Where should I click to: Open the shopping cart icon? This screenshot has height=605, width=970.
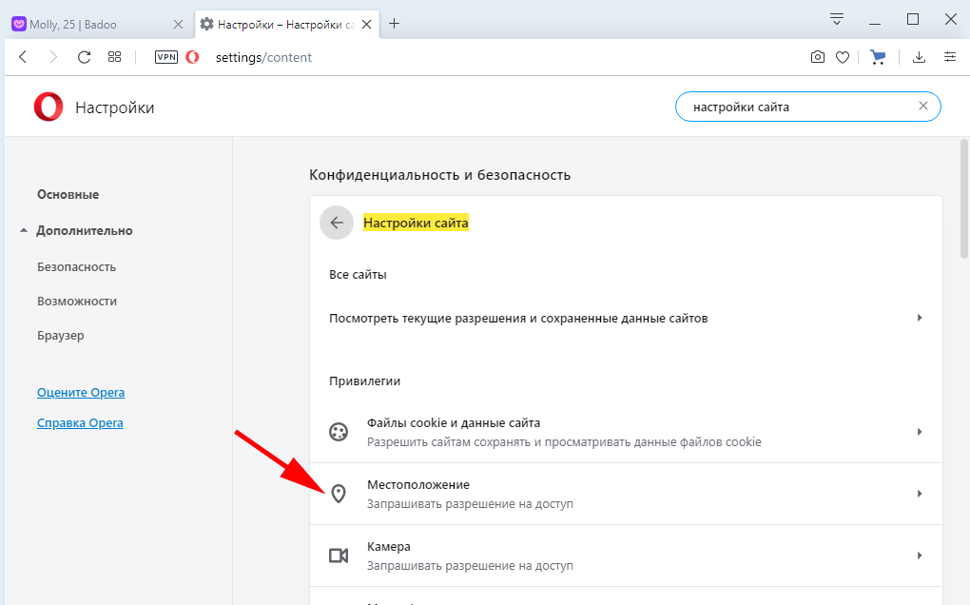coord(878,57)
